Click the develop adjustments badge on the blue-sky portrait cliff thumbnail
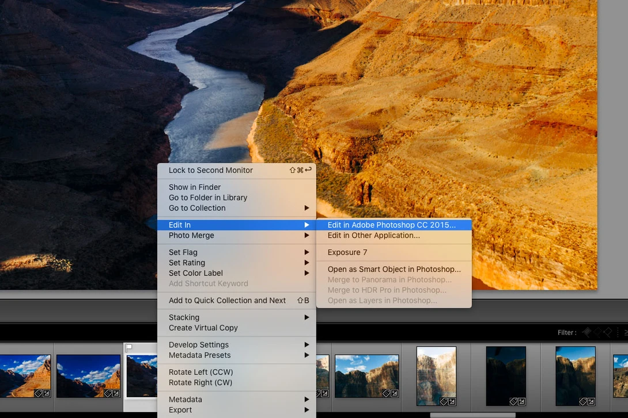The width and height of the screenshot is (628, 418). tap(591, 401)
